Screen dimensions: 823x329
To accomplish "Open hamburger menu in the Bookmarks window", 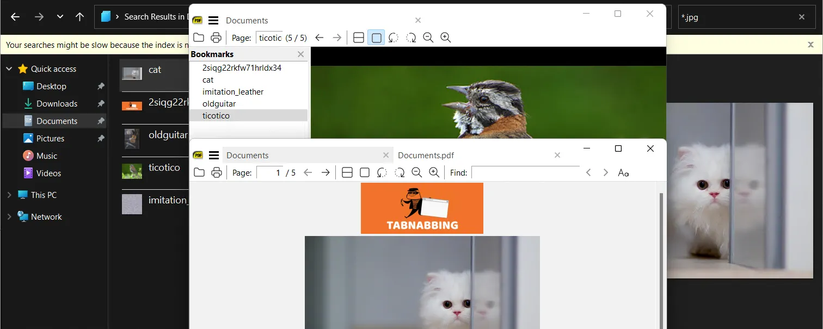I will tap(213, 21).
